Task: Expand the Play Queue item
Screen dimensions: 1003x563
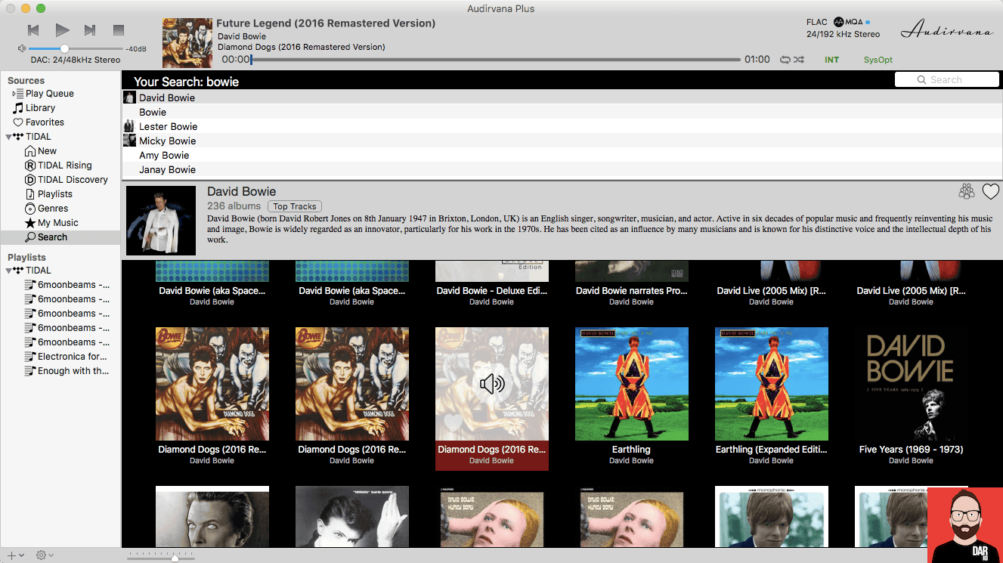Action: [x=14, y=94]
